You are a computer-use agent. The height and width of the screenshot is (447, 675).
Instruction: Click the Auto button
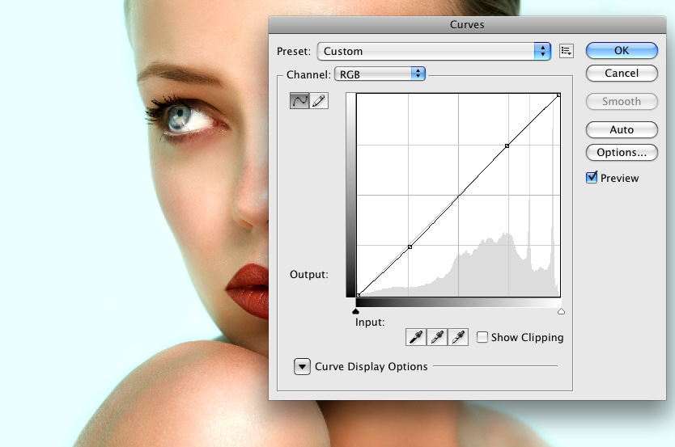(x=622, y=129)
